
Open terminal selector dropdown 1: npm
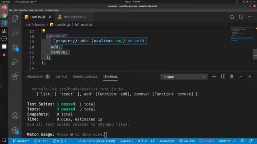184,77
